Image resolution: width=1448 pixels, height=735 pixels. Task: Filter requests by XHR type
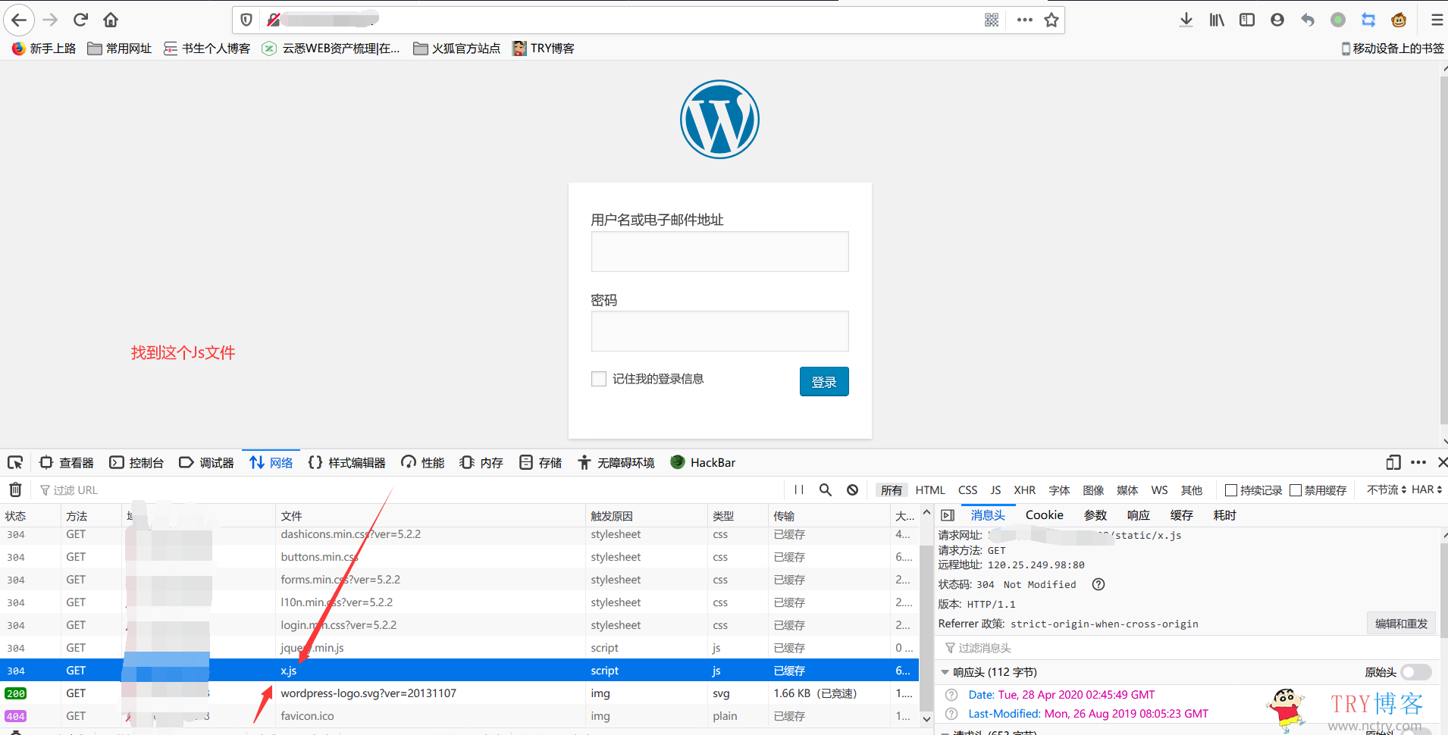point(1025,490)
